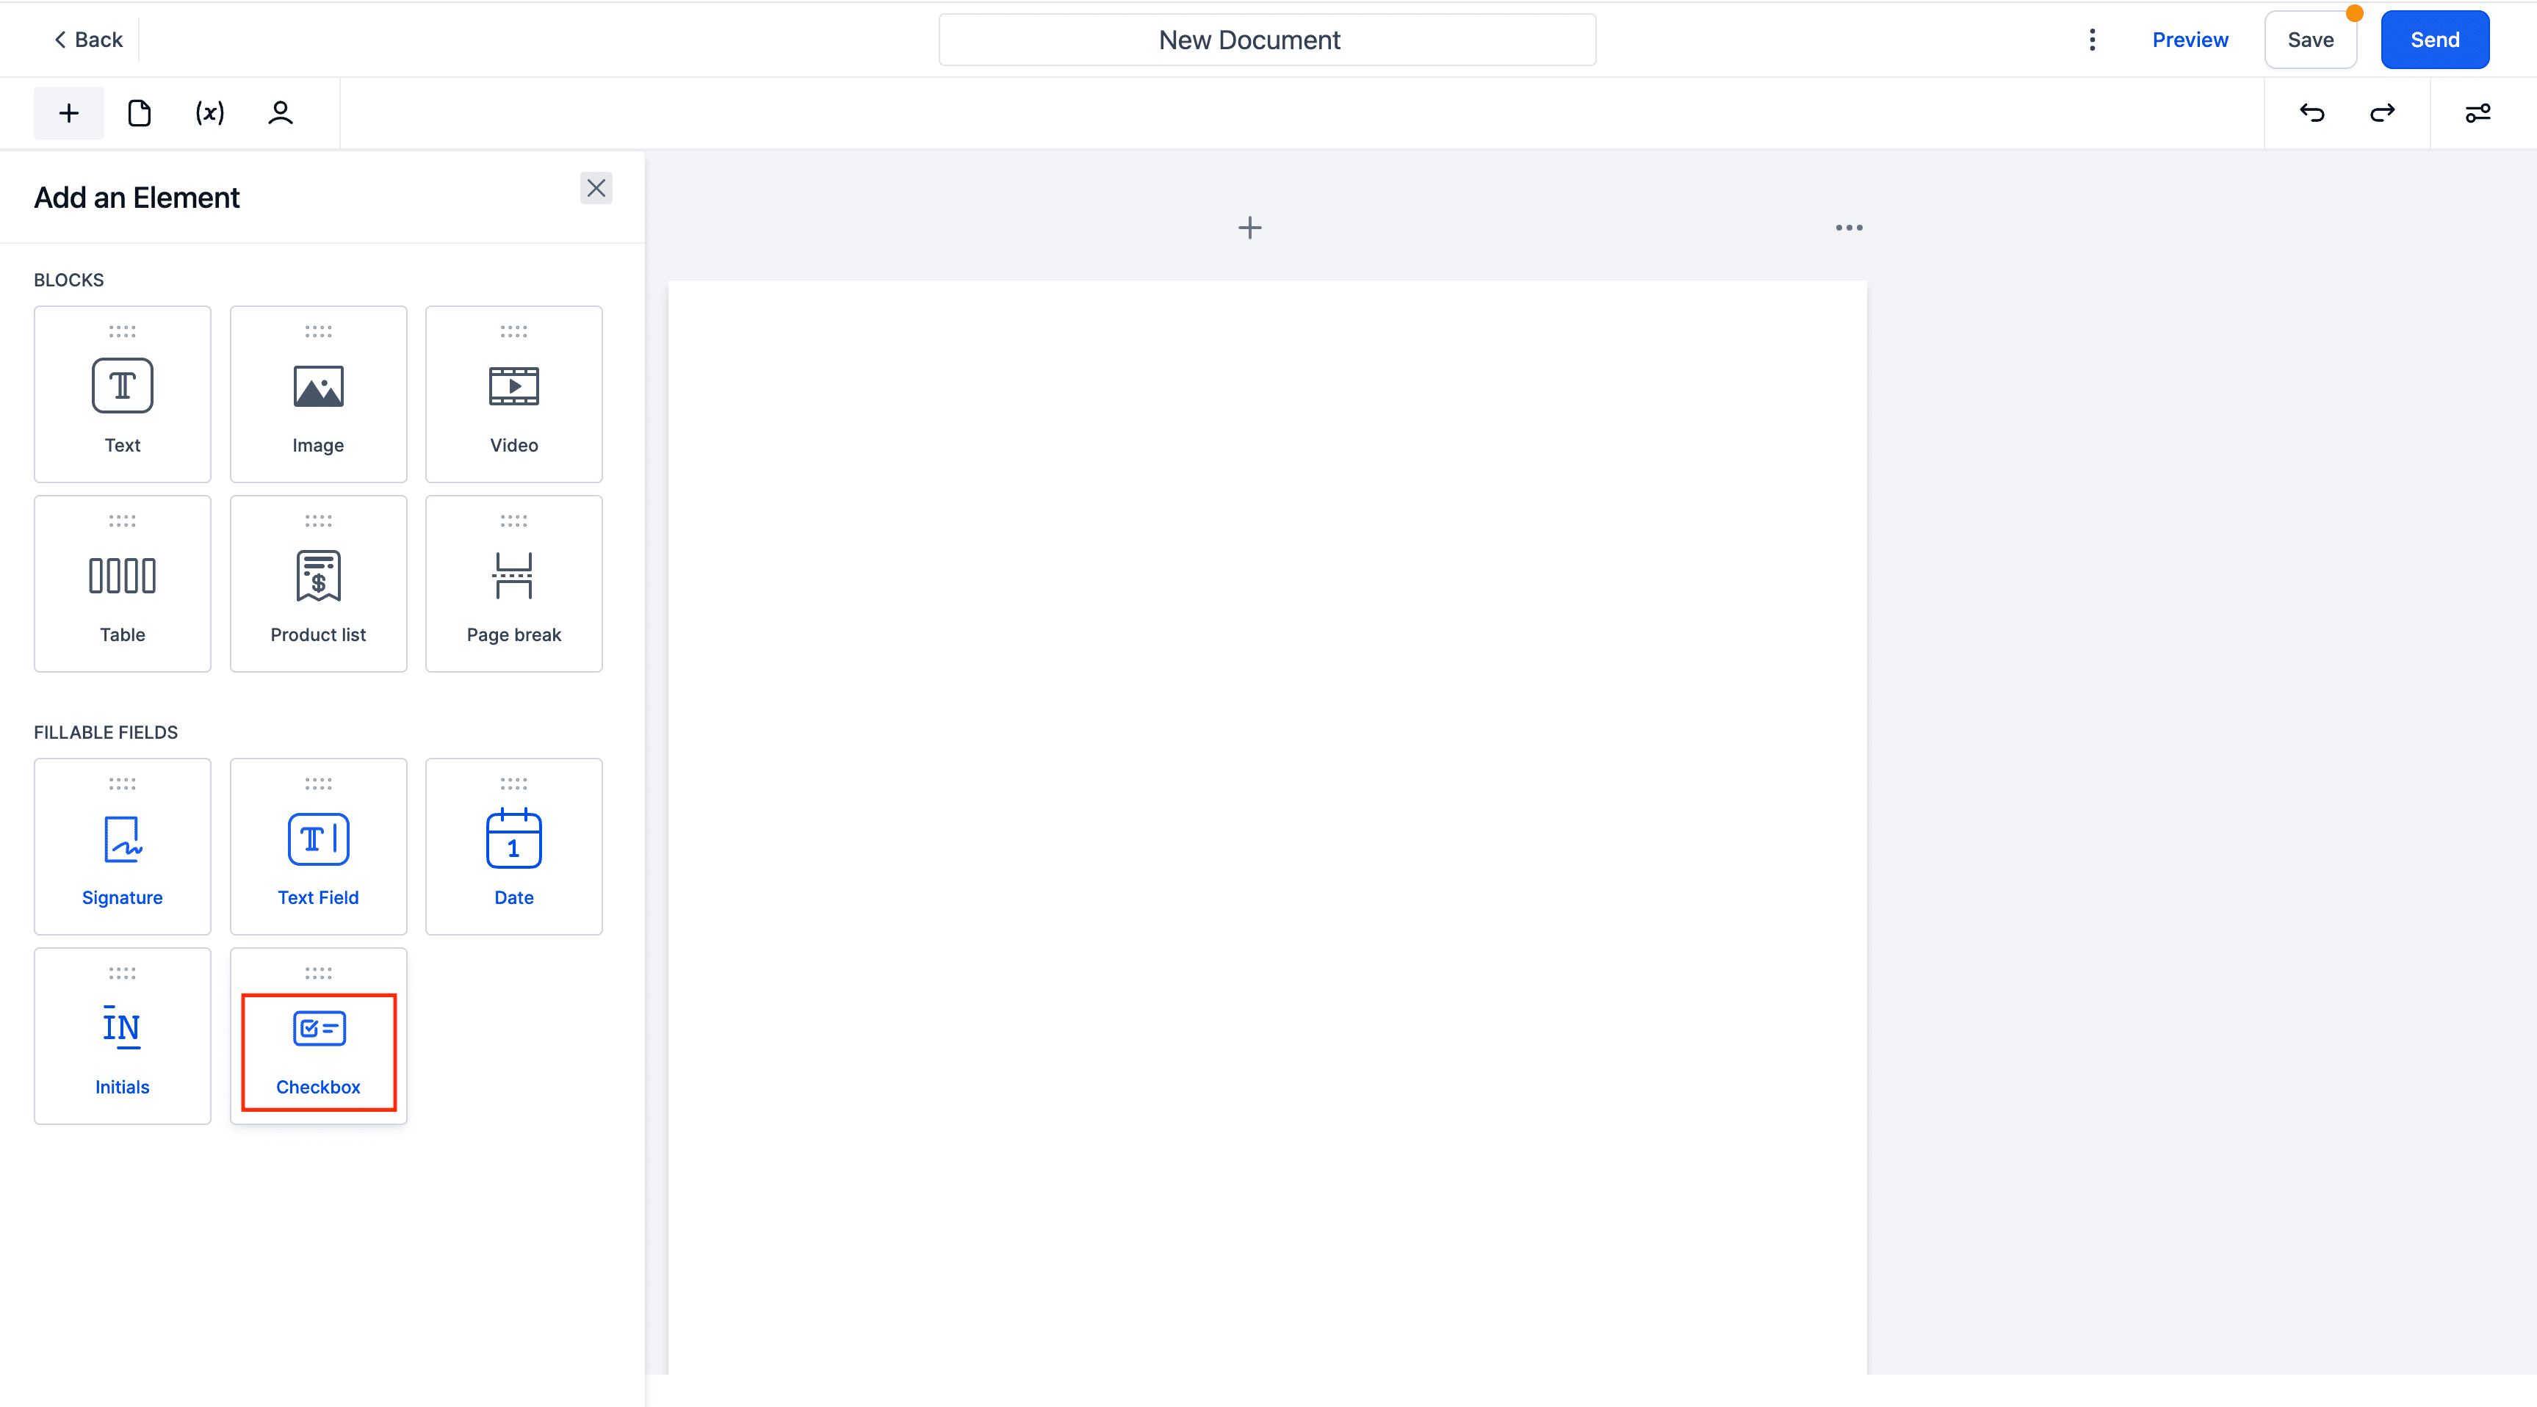
Task: Select the Table block
Action: click(122, 584)
